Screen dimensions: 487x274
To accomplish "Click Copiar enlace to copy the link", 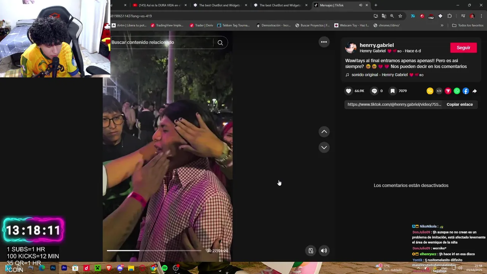I will [460, 104].
